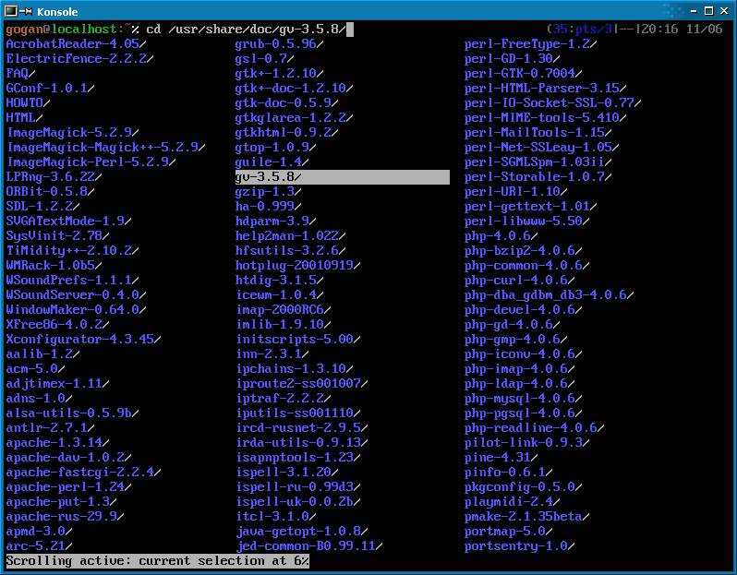Click the php-dba_gdbm_db3-4.0.6/ entry

click(x=549, y=295)
